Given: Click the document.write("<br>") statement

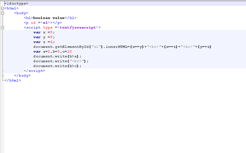Looking at the screenshot, I should 61,61.
